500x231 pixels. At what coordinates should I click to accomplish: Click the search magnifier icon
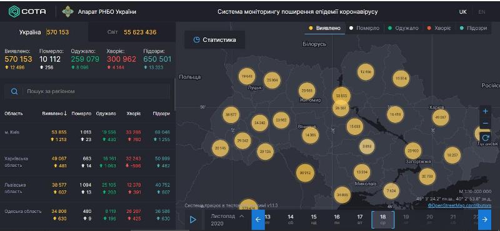tap(14, 91)
